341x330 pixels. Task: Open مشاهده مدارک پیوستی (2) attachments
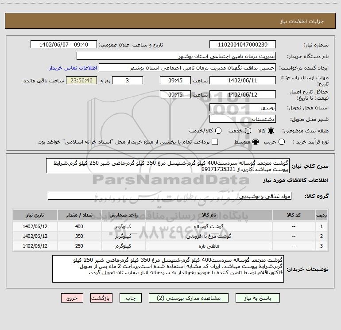pyautogui.click(x=189, y=298)
